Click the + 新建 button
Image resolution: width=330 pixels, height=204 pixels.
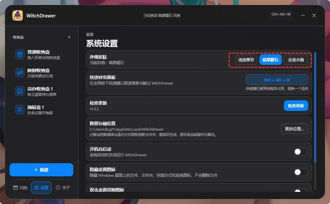point(42,170)
